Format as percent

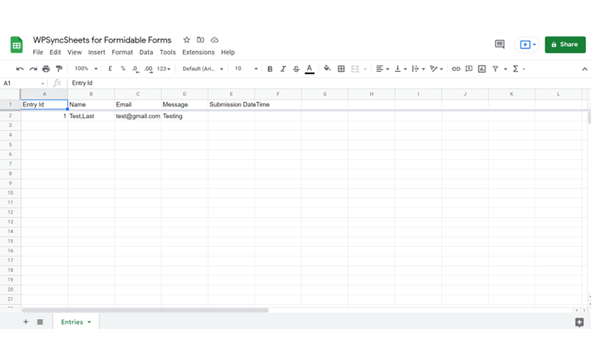123,68
